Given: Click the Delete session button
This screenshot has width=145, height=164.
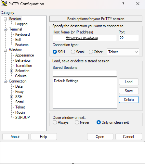Looking at the screenshot, I should (x=129, y=100).
